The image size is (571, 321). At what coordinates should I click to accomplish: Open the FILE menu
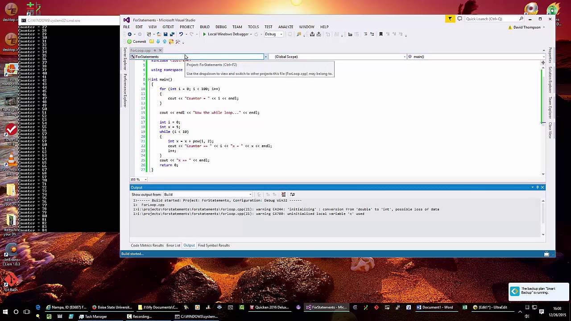pyautogui.click(x=126, y=27)
